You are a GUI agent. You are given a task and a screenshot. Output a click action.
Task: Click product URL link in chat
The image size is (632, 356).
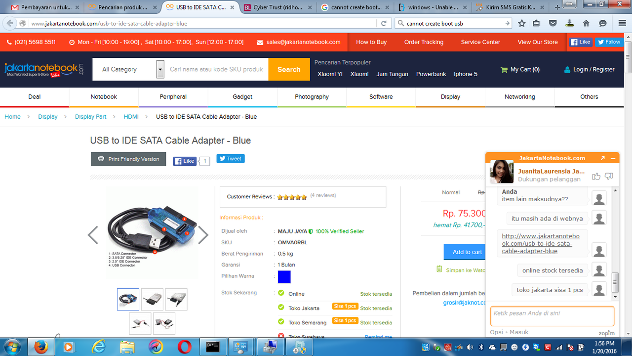(x=541, y=244)
